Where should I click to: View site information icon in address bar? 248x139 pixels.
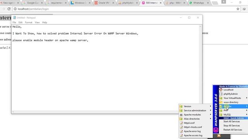click(15, 9)
